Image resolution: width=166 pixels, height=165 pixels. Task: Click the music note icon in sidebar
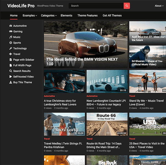[11, 37]
